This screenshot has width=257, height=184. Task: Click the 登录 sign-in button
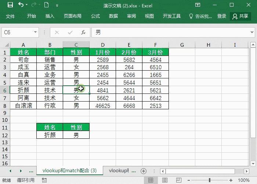click(x=222, y=16)
